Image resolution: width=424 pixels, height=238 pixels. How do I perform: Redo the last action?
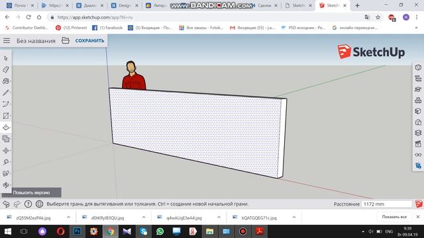(17, 204)
